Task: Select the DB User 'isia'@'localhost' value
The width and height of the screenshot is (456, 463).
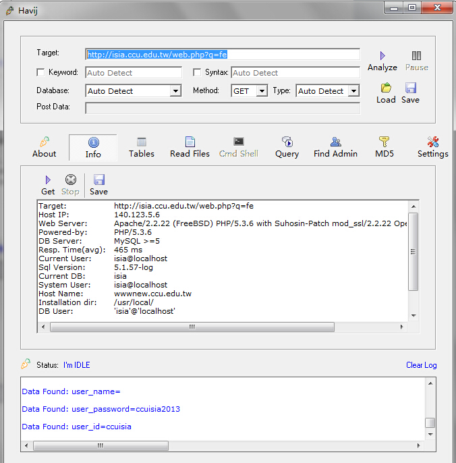Action: (144, 311)
